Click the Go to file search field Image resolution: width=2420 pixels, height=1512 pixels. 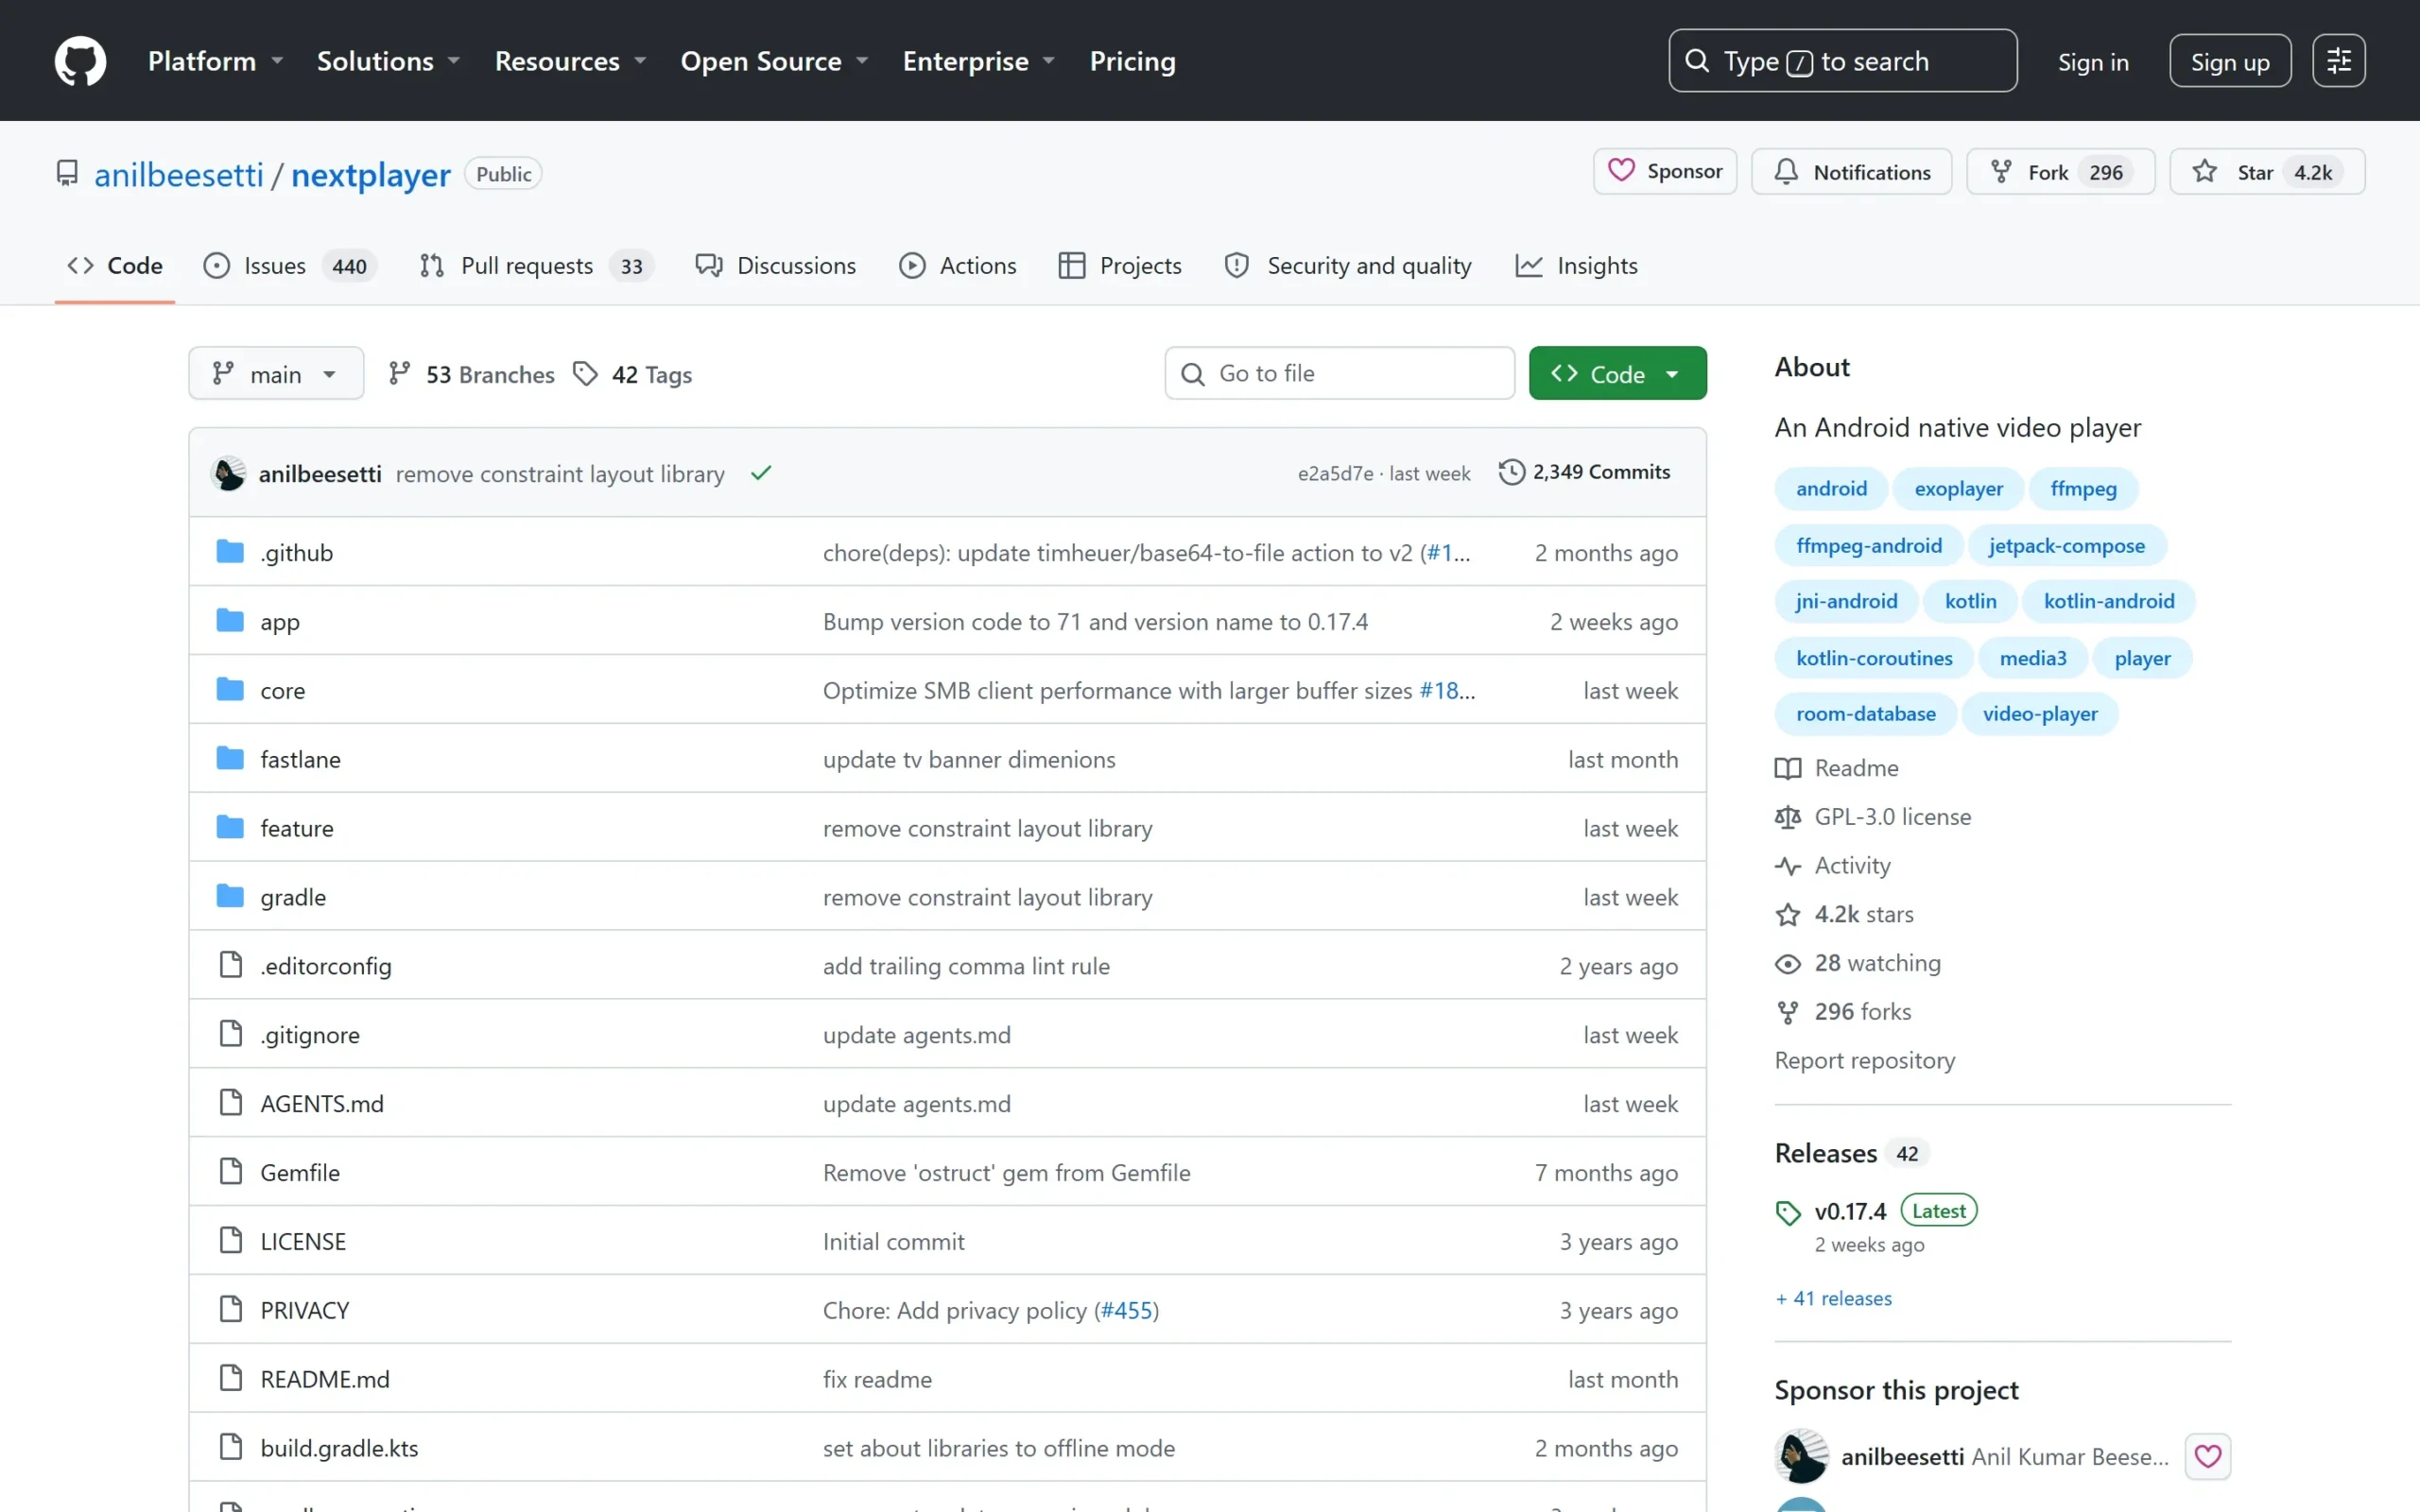coord(1339,374)
